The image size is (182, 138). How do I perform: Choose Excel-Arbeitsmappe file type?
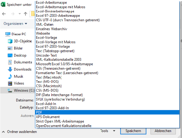point(107,2)
